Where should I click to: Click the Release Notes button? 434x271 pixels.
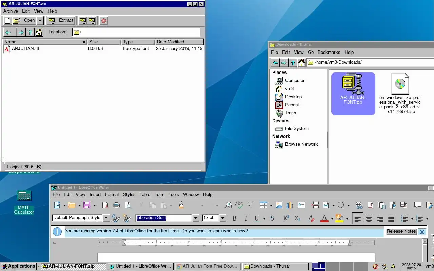pyautogui.click(x=401, y=231)
